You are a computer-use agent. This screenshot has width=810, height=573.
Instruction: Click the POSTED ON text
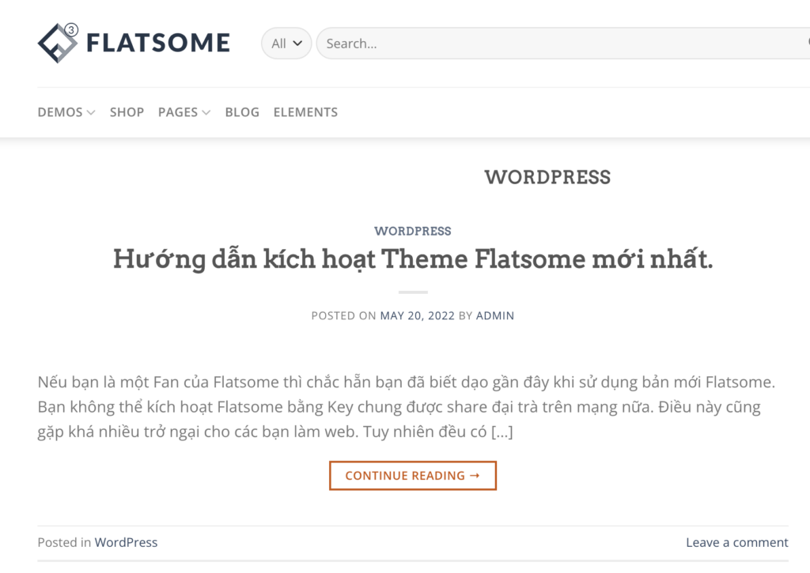(343, 315)
